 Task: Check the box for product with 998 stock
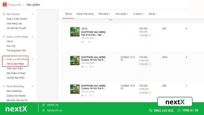(66, 89)
